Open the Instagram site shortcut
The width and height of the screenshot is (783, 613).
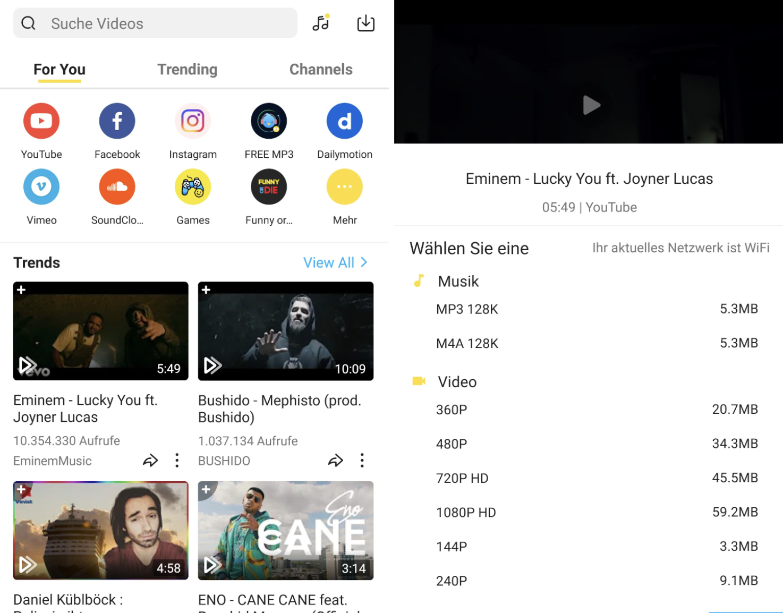click(193, 121)
